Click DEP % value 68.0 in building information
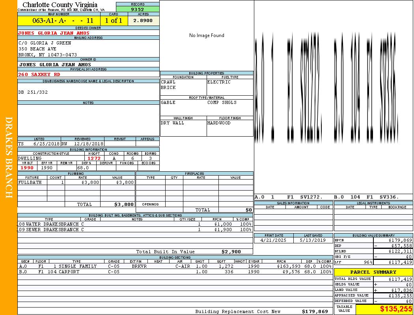 click(83, 168)
